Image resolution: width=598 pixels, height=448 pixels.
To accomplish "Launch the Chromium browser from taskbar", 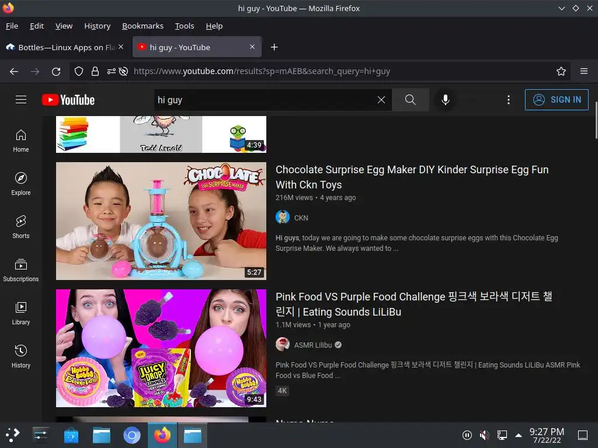I will coord(131,435).
